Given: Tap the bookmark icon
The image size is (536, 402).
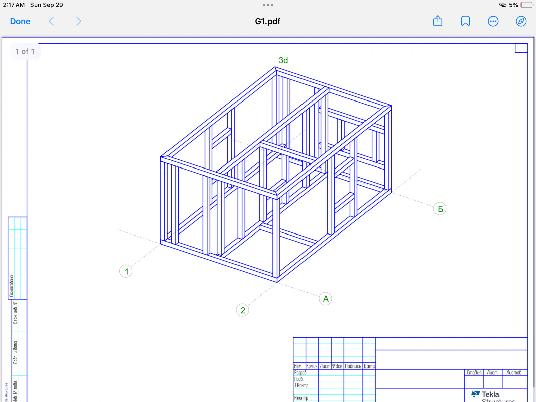Looking at the screenshot, I should coord(465,21).
